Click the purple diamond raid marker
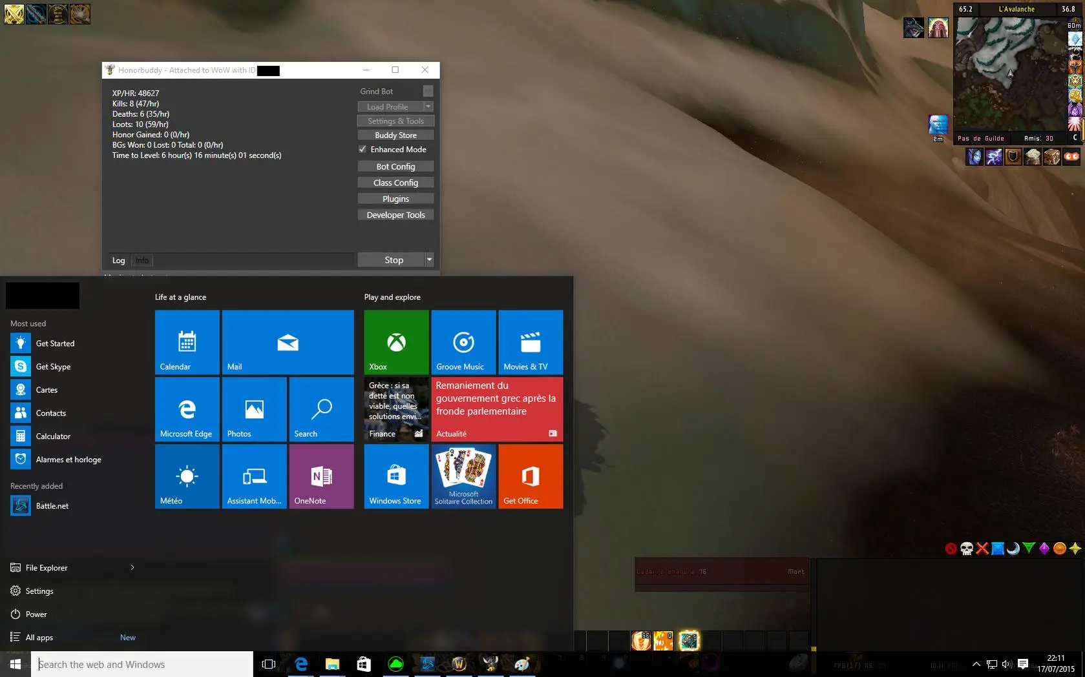 tap(1044, 549)
